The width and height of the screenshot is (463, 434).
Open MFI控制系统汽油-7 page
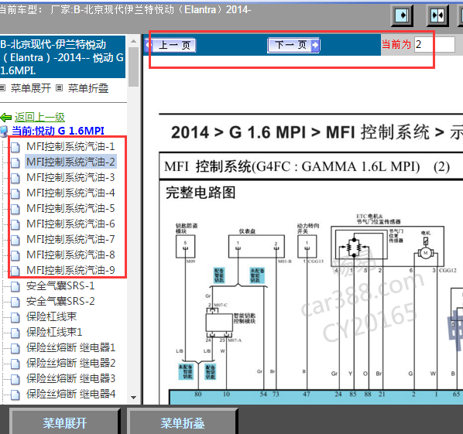tap(70, 239)
